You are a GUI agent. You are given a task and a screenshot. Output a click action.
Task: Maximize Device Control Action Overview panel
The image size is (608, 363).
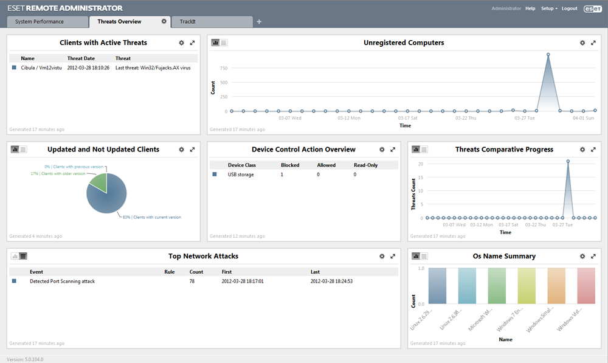click(x=393, y=150)
